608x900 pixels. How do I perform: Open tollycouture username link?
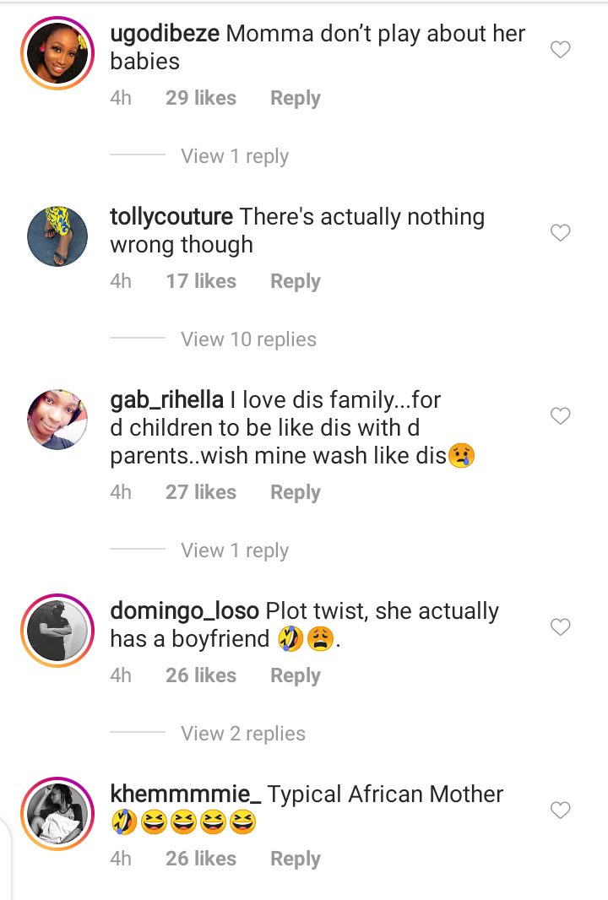[171, 217]
